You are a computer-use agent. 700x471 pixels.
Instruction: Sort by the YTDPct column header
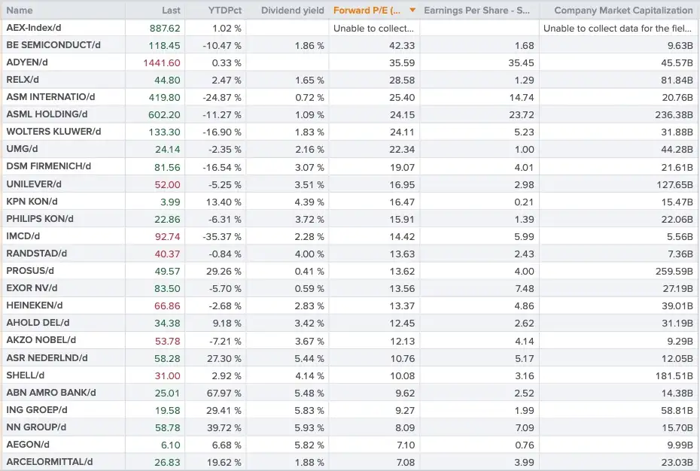(224, 11)
